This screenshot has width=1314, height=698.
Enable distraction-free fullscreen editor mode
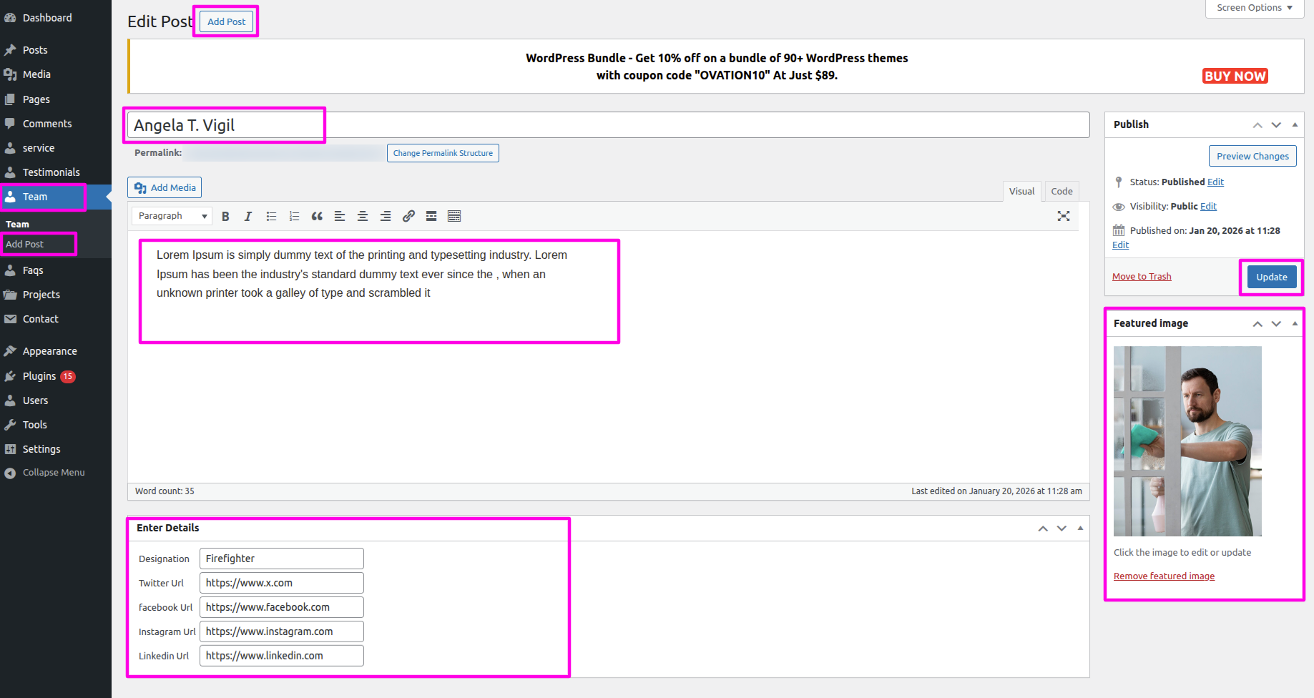click(1064, 216)
